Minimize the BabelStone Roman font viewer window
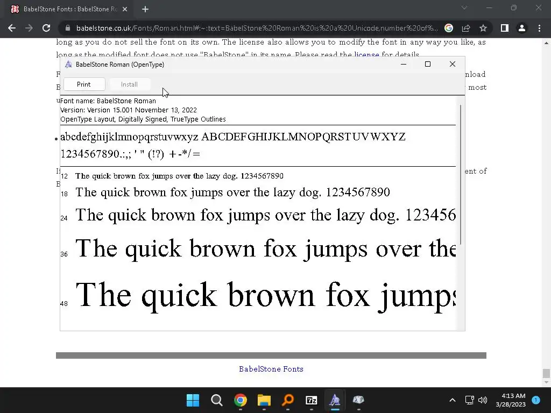 [x=404, y=64]
